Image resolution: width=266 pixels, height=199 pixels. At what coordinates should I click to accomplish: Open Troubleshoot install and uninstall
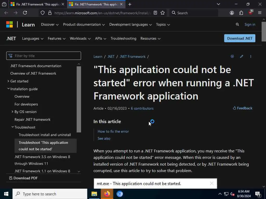click(x=45, y=135)
